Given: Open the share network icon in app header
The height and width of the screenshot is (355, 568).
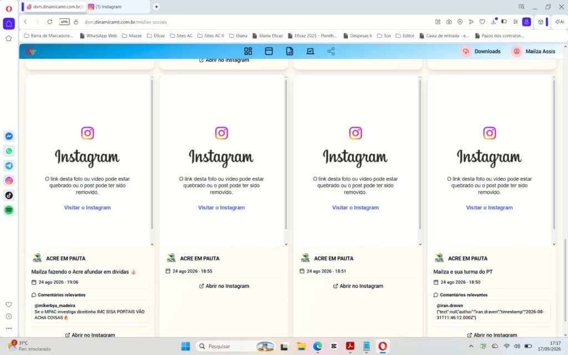Looking at the screenshot, I should [x=331, y=51].
